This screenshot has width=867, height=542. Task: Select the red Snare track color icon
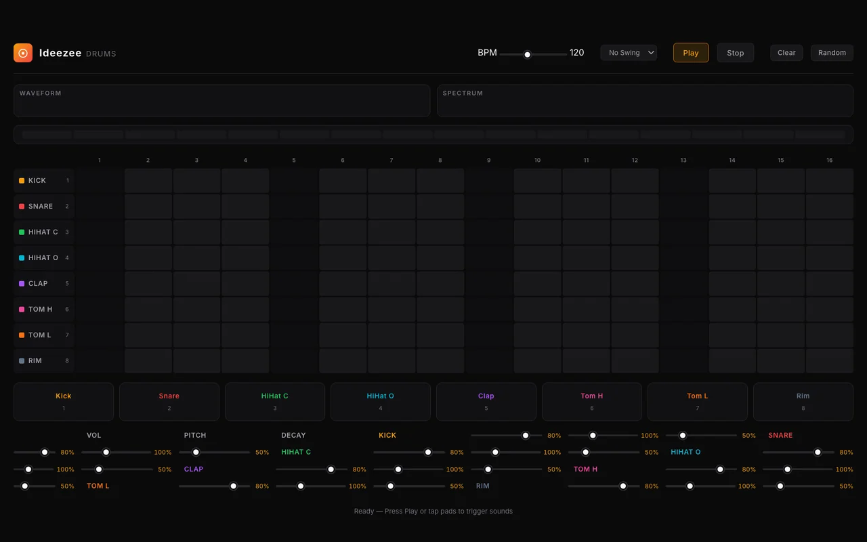pyautogui.click(x=22, y=207)
